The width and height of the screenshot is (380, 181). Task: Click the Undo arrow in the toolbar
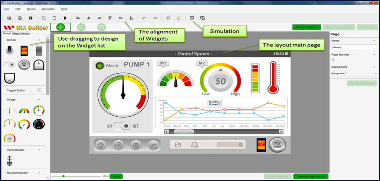[x=144, y=18]
